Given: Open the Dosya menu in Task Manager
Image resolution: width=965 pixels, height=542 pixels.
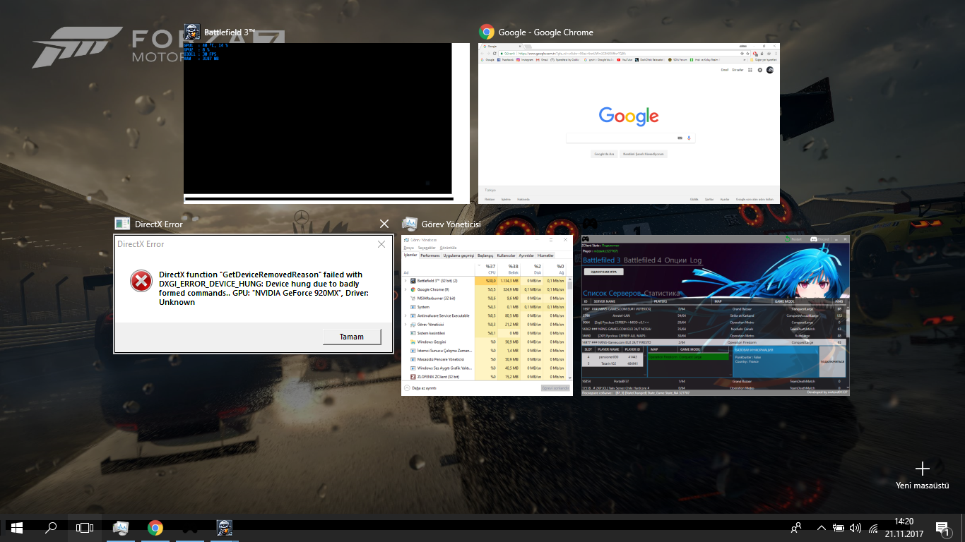Looking at the screenshot, I should click(x=408, y=248).
